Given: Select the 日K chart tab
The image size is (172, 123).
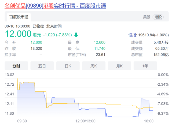Looking at the screenshot, I should coord(68,66).
